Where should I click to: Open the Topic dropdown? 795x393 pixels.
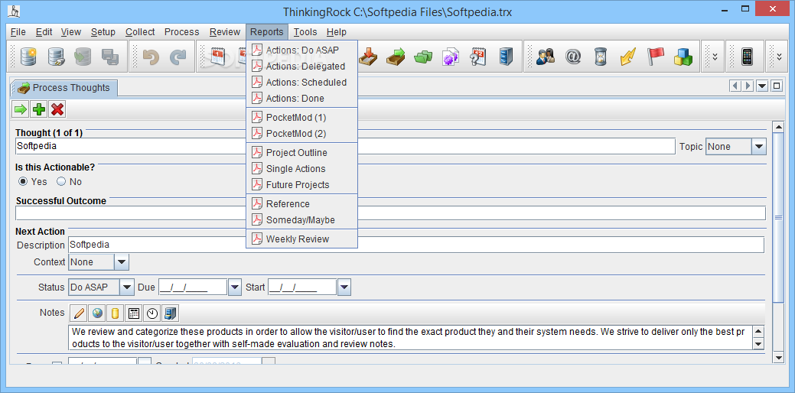758,147
